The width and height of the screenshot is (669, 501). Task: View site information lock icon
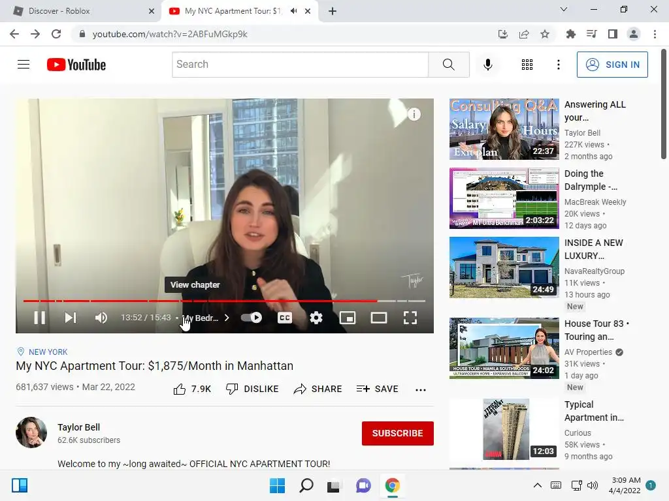(82, 34)
